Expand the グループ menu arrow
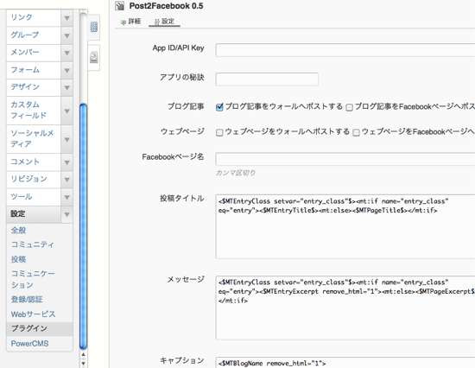 point(67,35)
